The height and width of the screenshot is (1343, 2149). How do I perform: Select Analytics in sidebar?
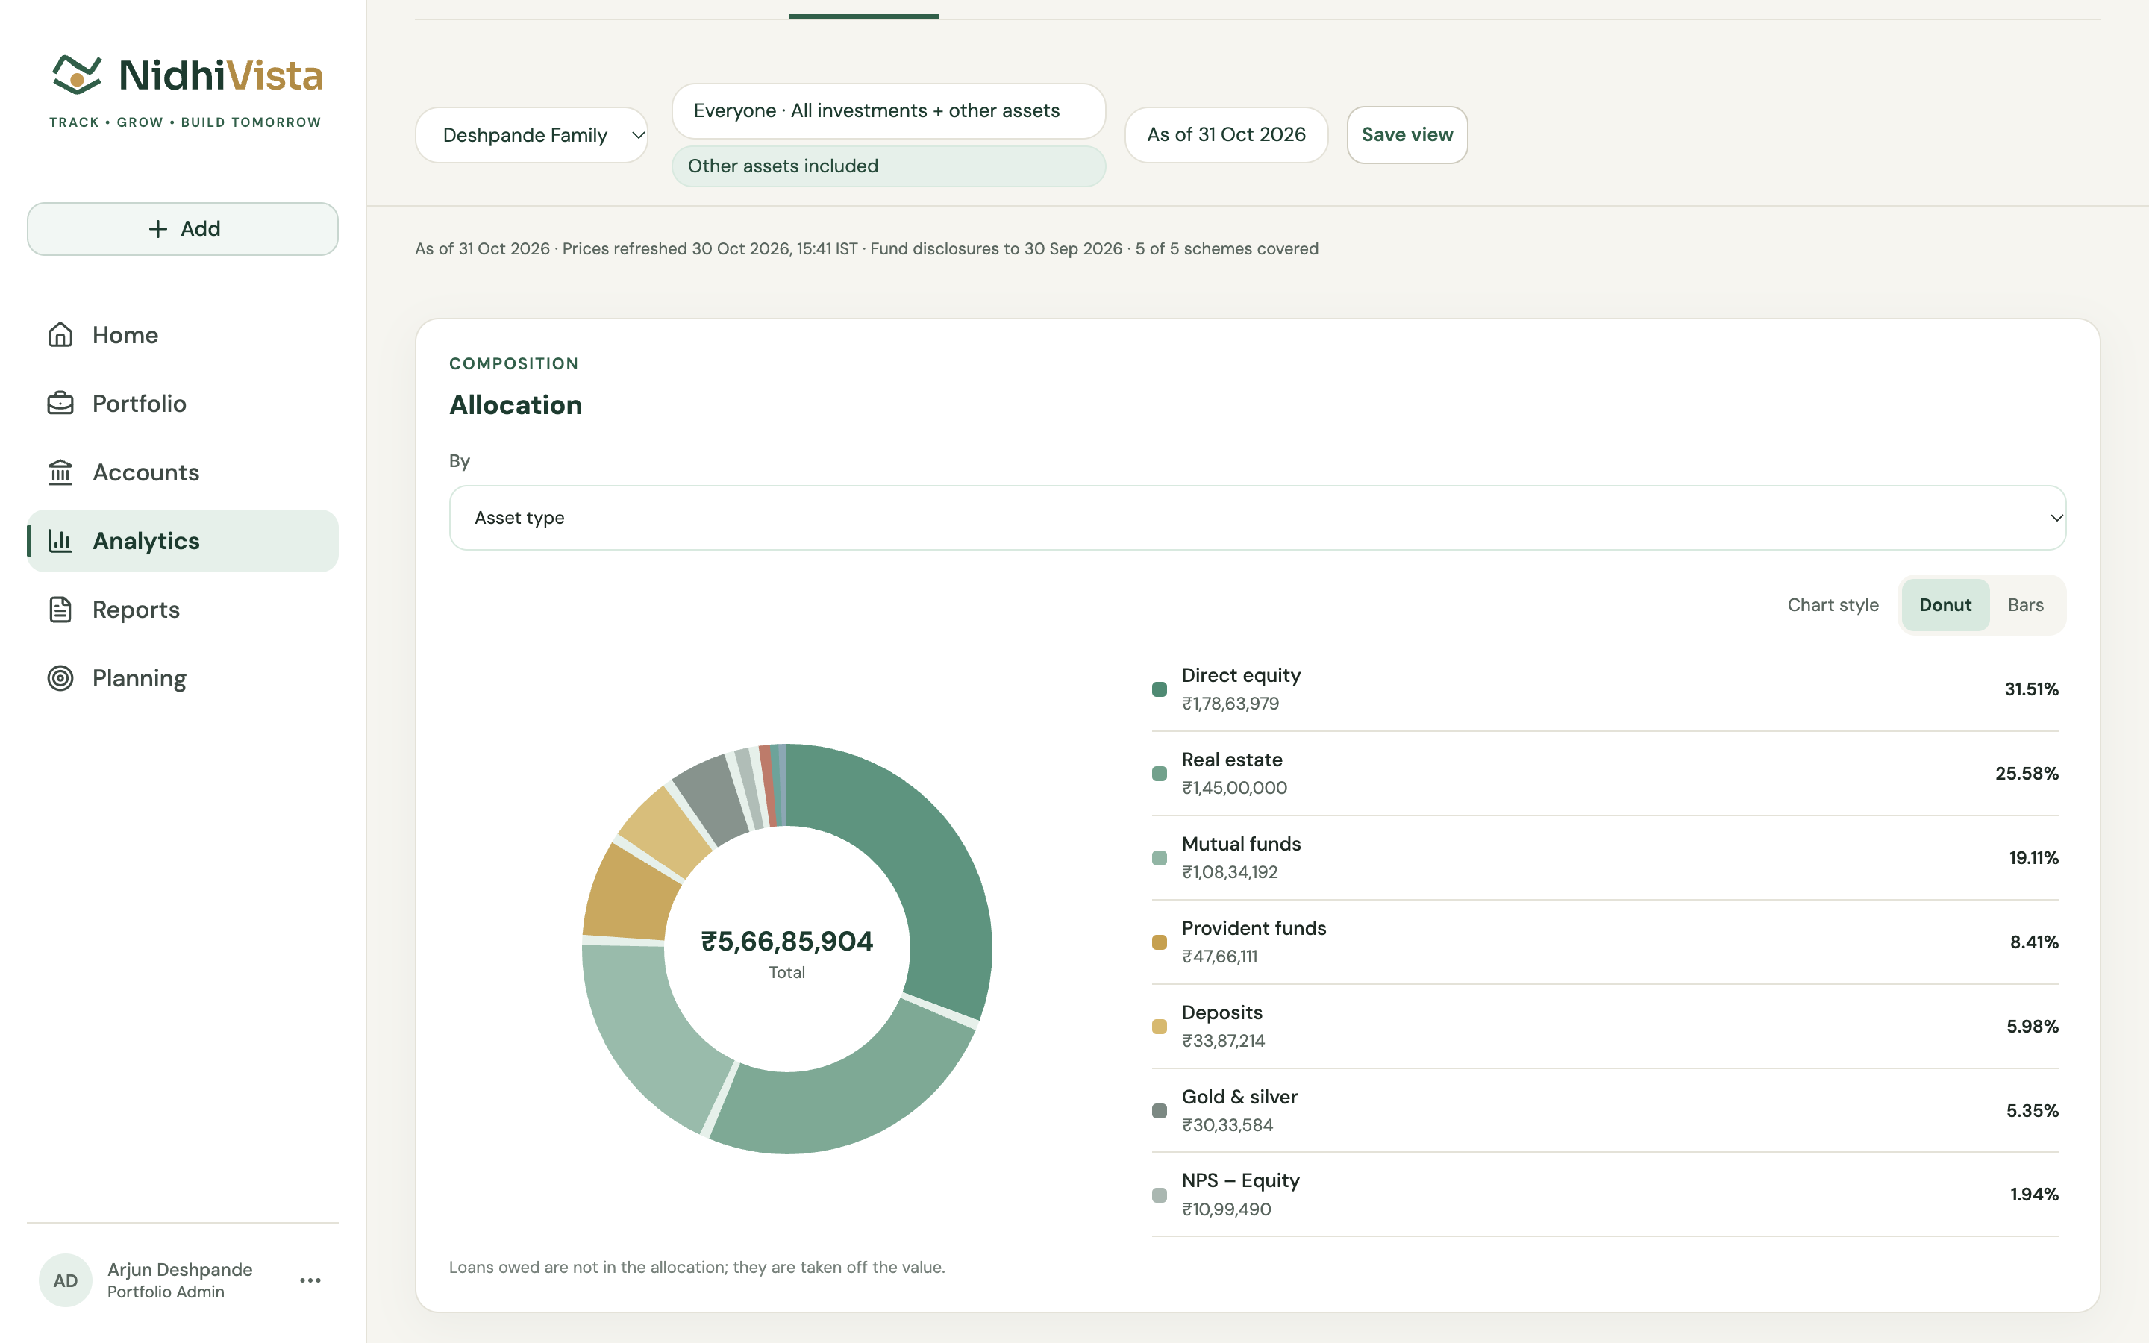pos(183,541)
